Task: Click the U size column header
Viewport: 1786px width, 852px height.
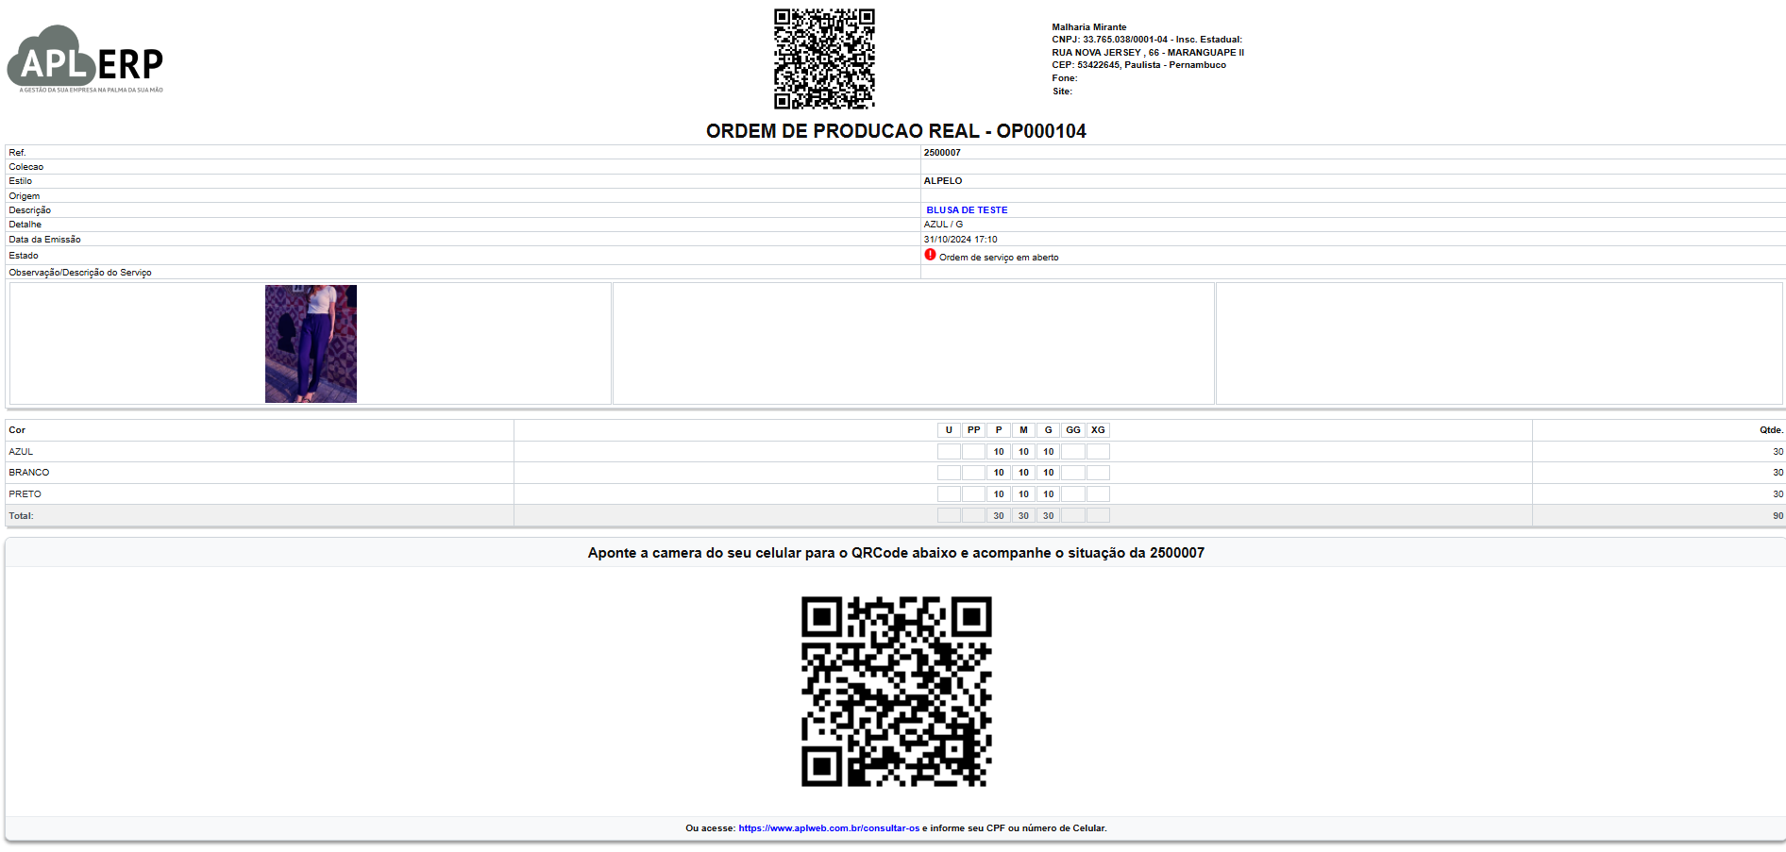Action: pos(949,430)
